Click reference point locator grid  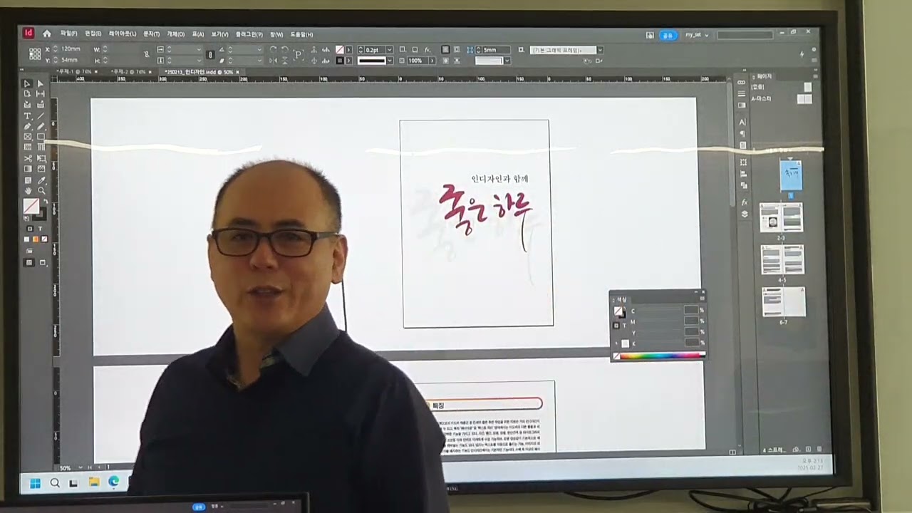click(x=35, y=54)
